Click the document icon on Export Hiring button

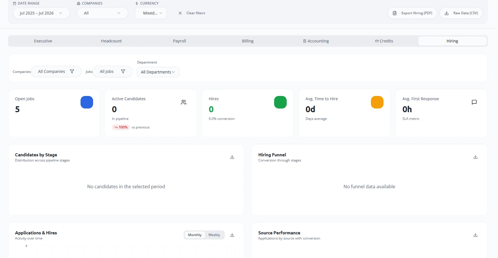click(395, 13)
